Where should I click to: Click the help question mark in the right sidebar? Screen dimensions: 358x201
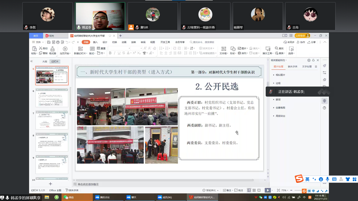tap(325, 108)
